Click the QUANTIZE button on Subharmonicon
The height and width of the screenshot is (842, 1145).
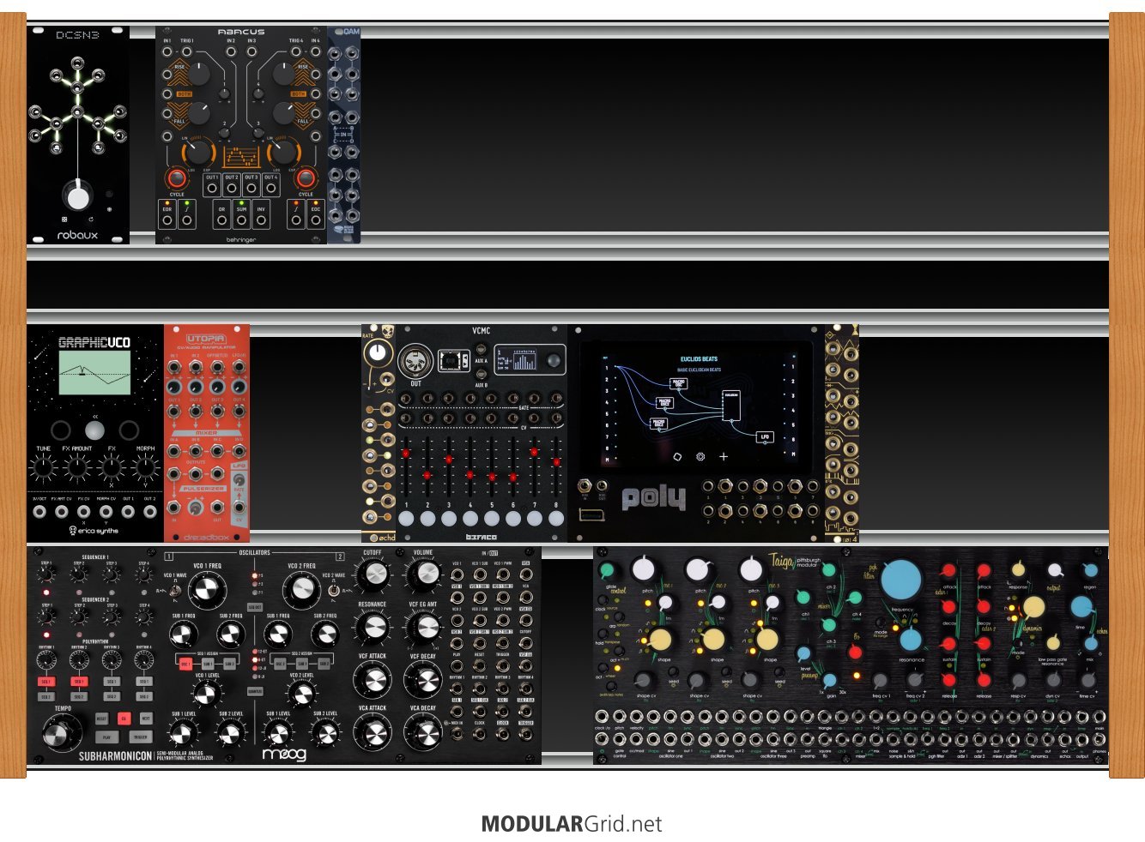(254, 691)
